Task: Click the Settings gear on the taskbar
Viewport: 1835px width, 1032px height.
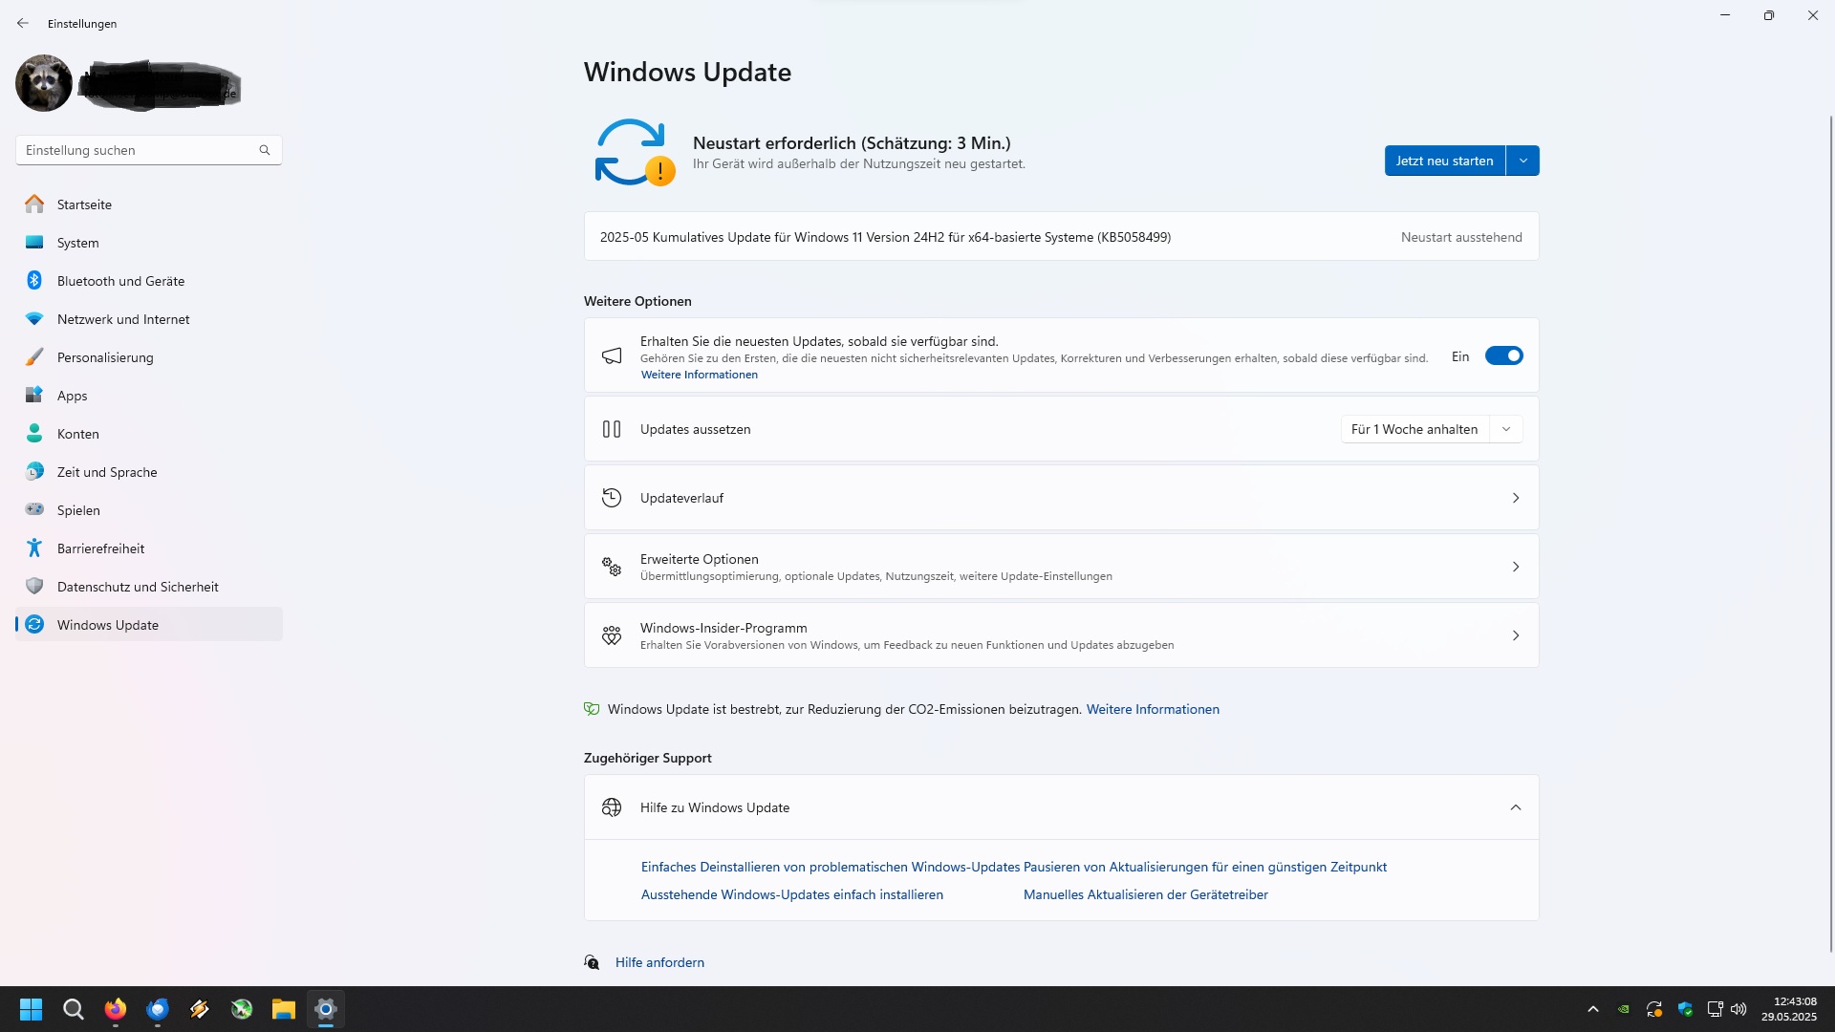Action: pos(326,1009)
